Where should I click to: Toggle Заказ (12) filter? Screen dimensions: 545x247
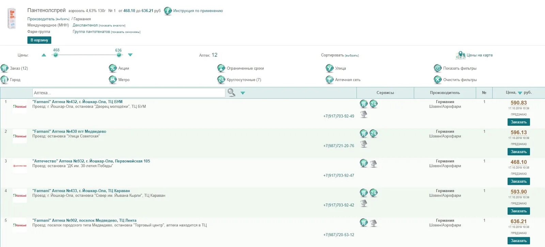(14, 68)
